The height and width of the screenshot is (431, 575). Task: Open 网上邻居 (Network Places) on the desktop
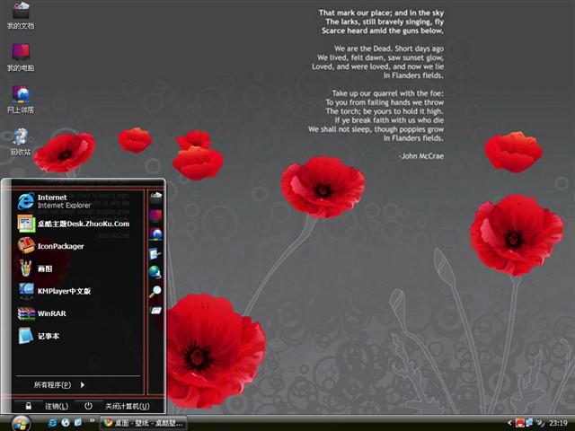pyautogui.click(x=20, y=99)
